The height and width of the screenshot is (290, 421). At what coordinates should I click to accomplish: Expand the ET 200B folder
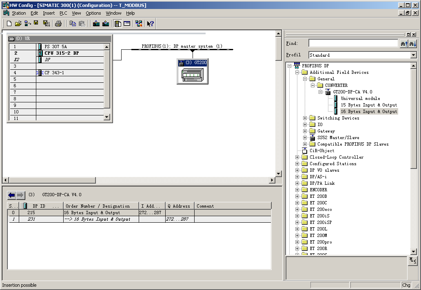pyautogui.click(x=297, y=196)
